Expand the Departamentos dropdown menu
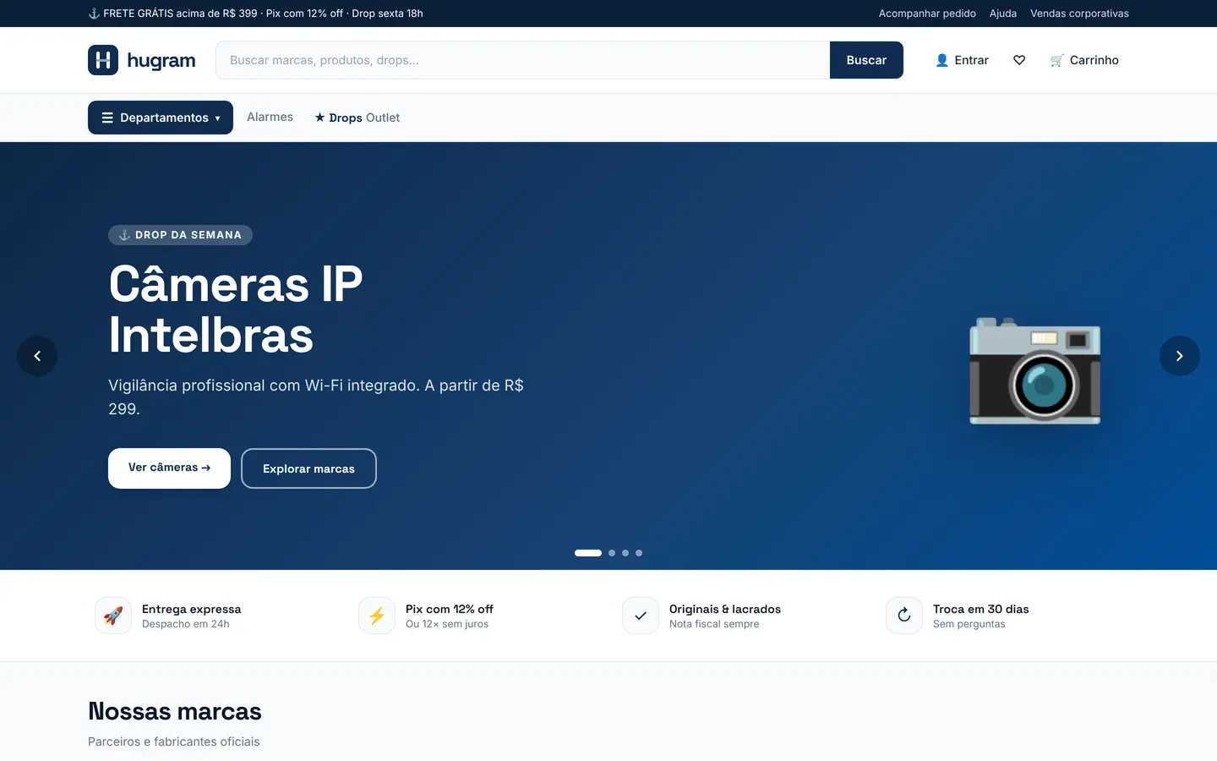1217x761 pixels. (161, 118)
